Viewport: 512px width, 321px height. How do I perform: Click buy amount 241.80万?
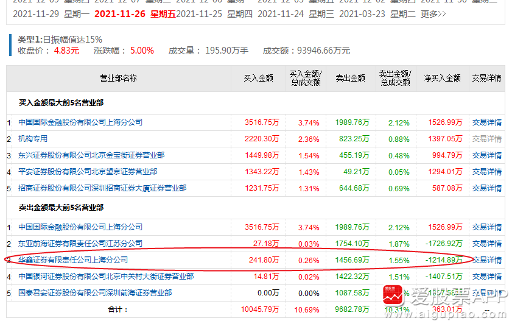pos(264,260)
